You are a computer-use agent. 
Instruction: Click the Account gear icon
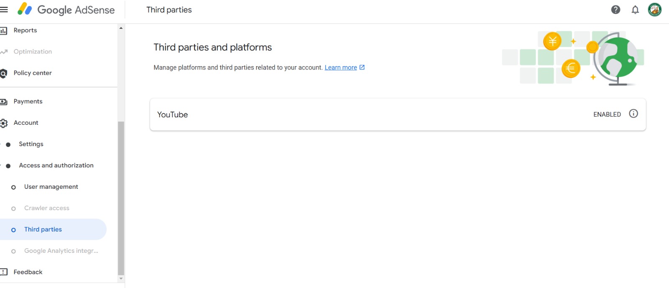4,123
